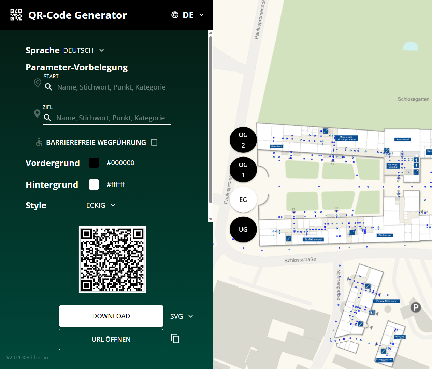The height and width of the screenshot is (369, 432).
Task: Click the START location pin icon
Action: (38, 83)
